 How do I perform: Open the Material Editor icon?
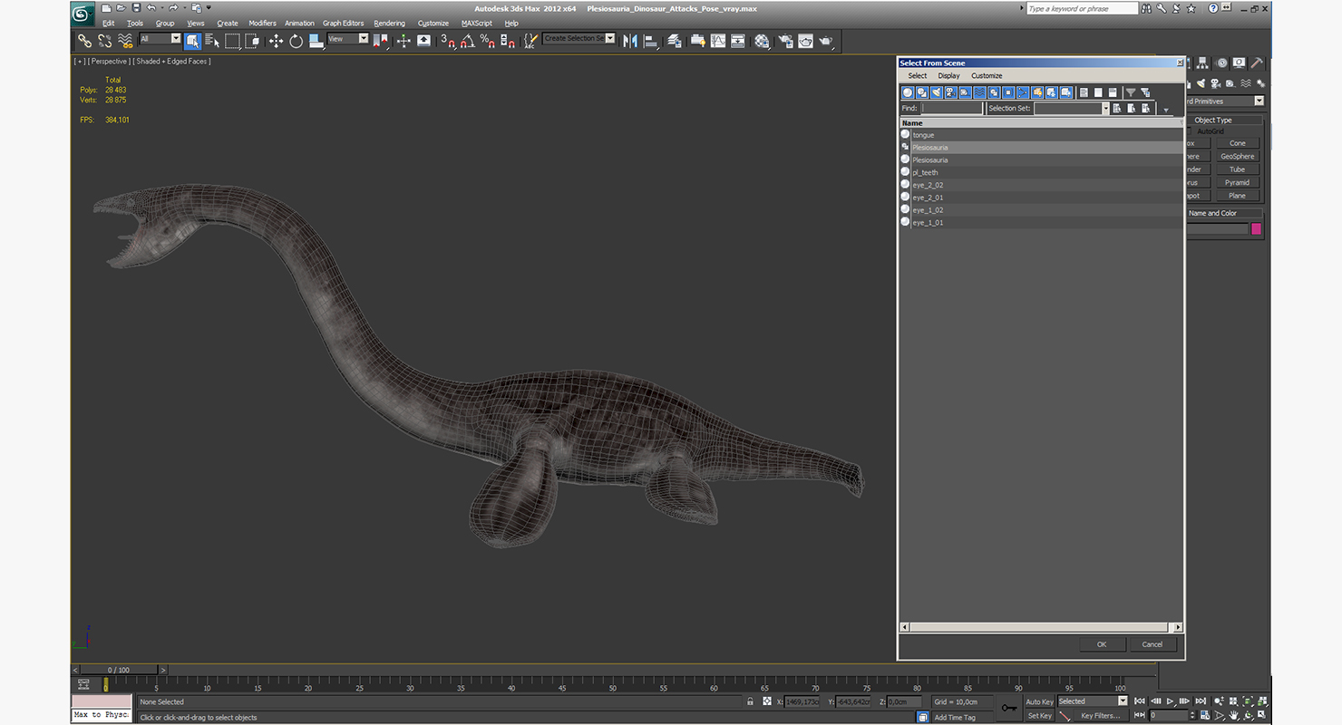point(762,41)
